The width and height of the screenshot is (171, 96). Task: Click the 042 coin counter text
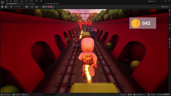pos(146,23)
